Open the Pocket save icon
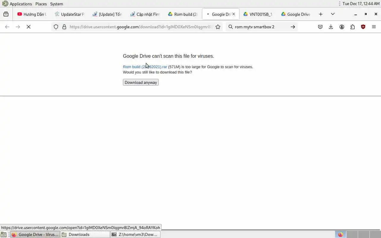This screenshot has height=238, width=381. click(320, 27)
